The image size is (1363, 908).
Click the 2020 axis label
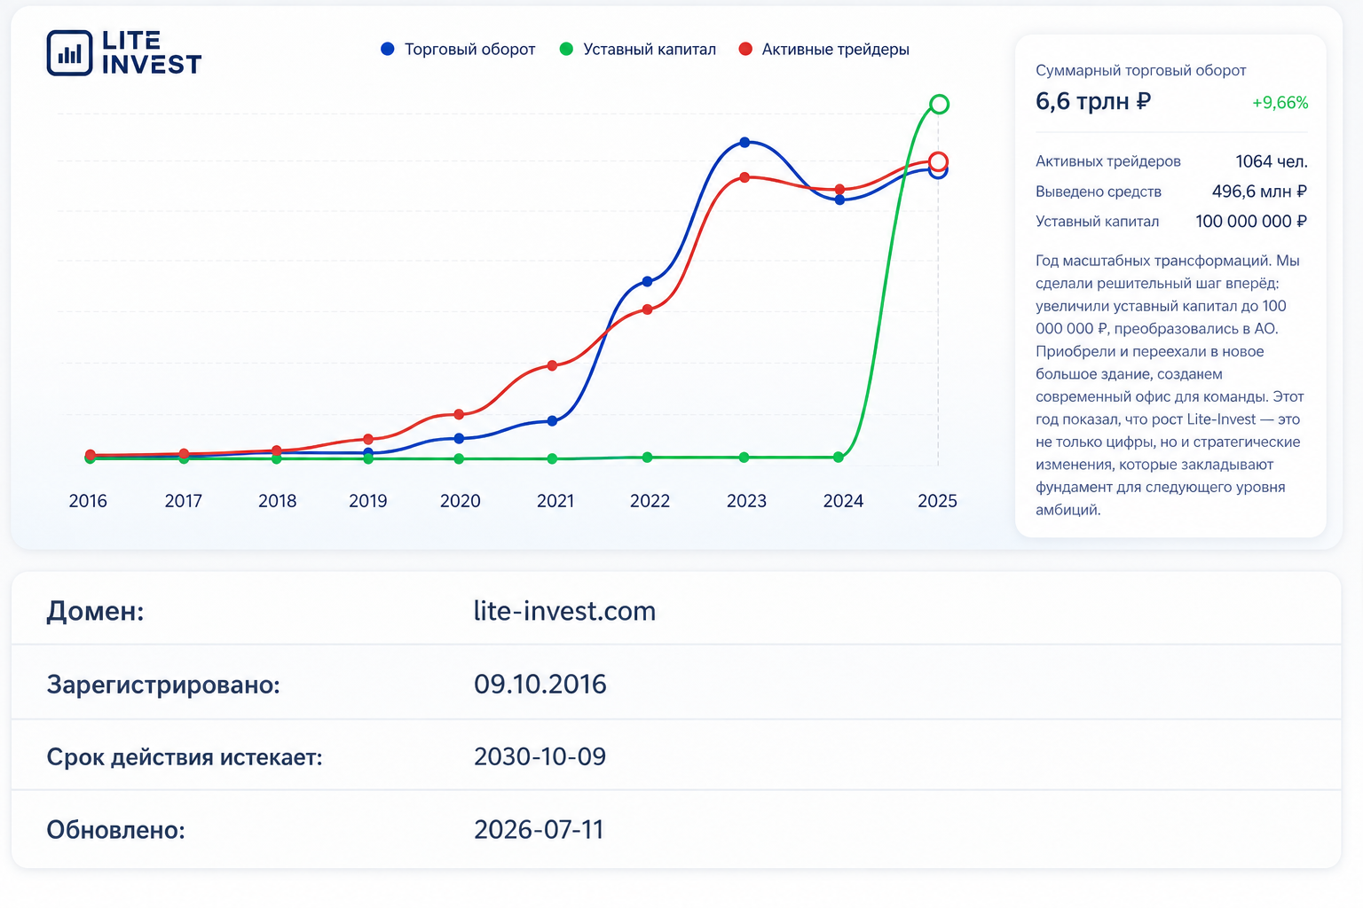coord(461,501)
